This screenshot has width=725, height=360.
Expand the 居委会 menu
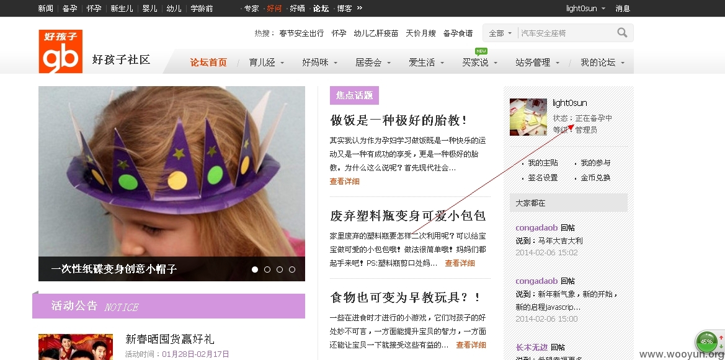373,63
